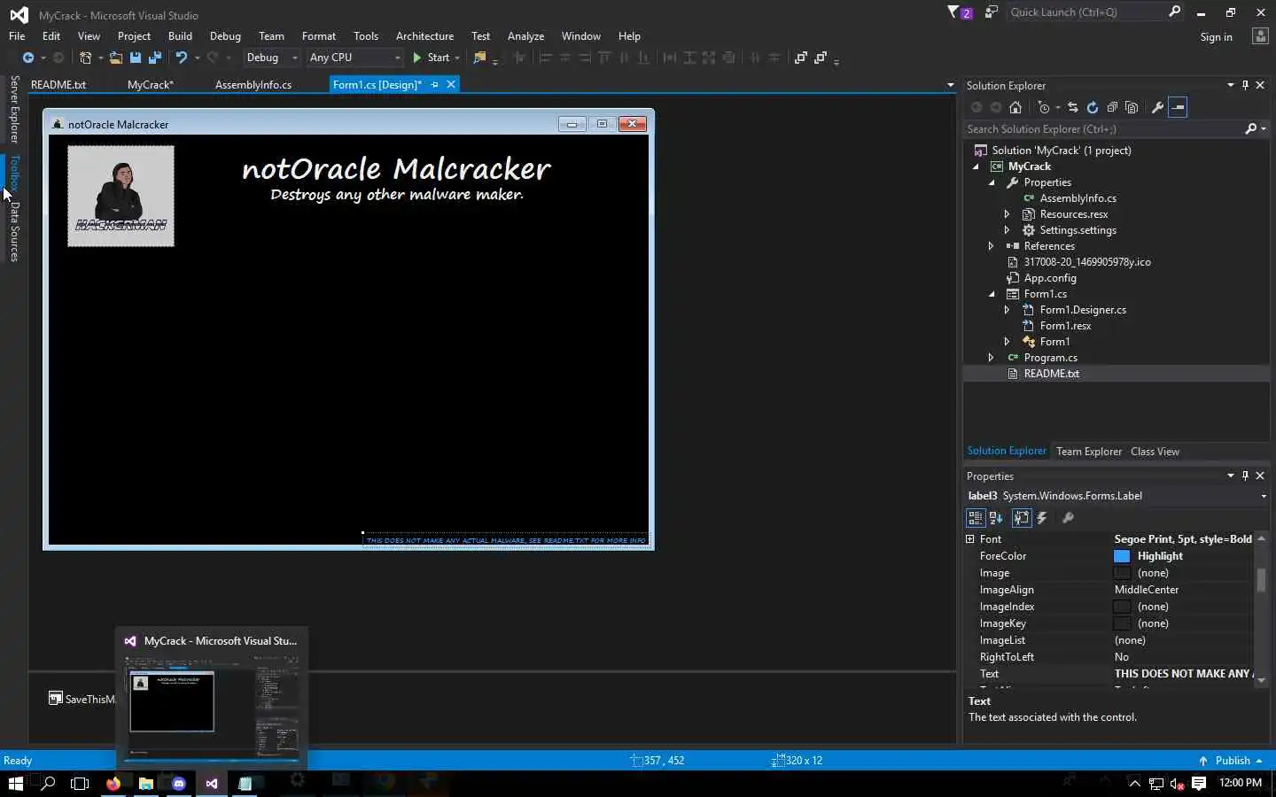Open the Analyze menu
Image resolution: width=1276 pixels, height=797 pixels.
click(x=525, y=36)
